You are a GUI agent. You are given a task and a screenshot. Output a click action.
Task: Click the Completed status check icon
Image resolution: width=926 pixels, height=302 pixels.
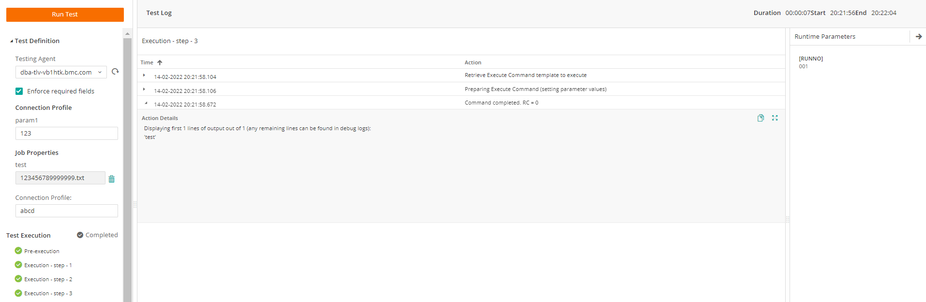click(x=80, y=235)
